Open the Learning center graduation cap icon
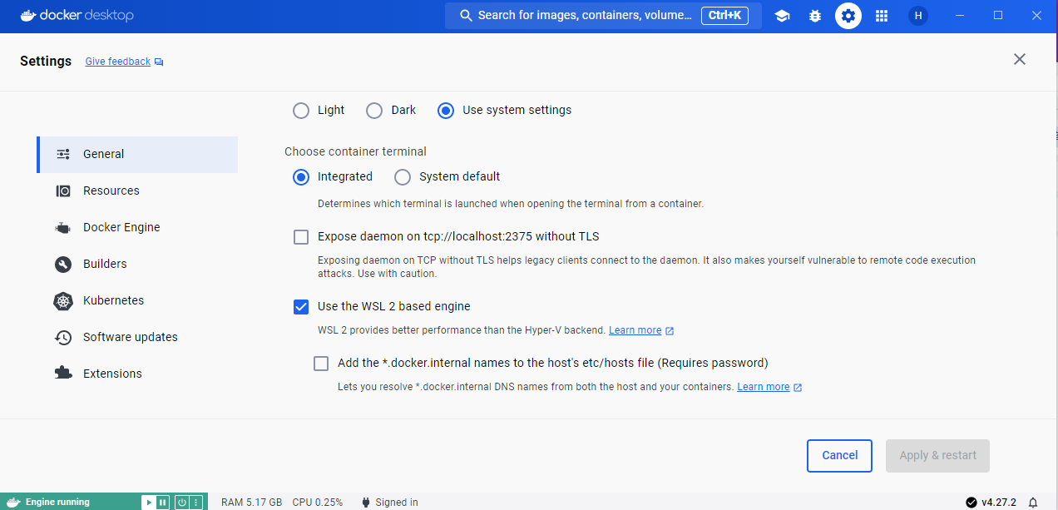 782,16
